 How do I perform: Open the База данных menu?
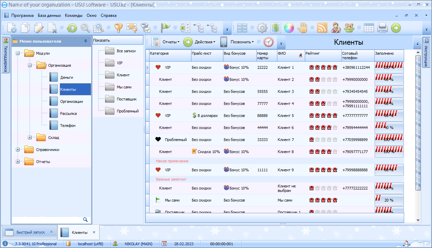coord(49,15)
